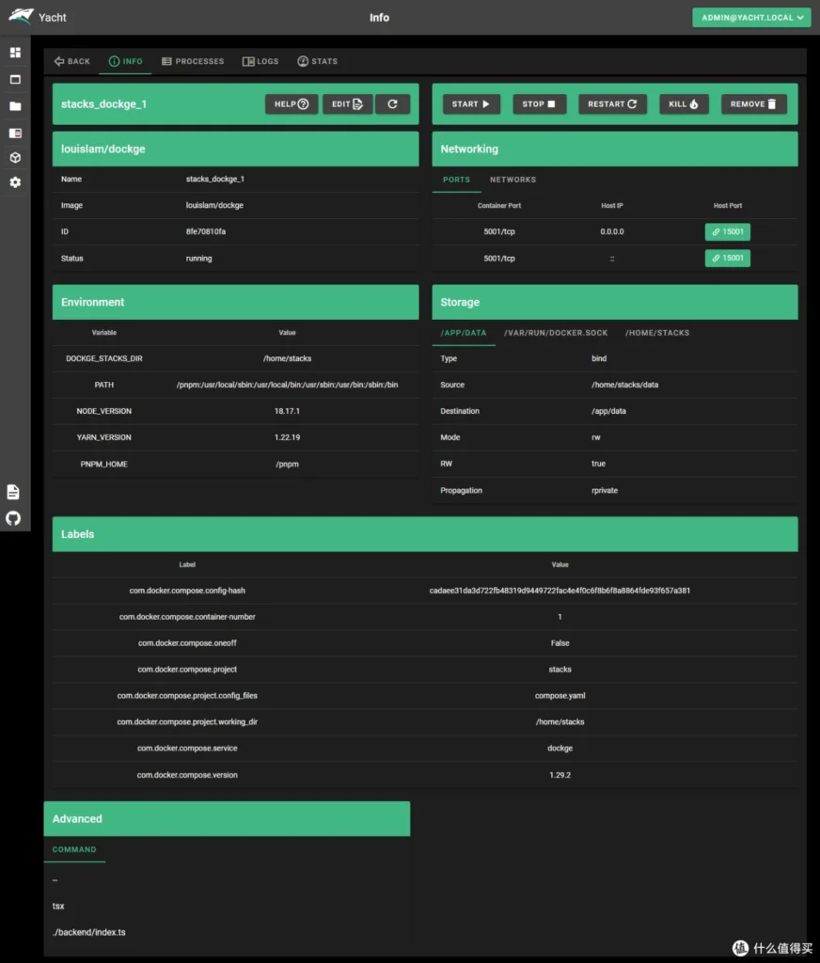820x963 pixels.
Task: Click the Yacht logo in the header
Action: pyautogui.click(x=21, y=17)
